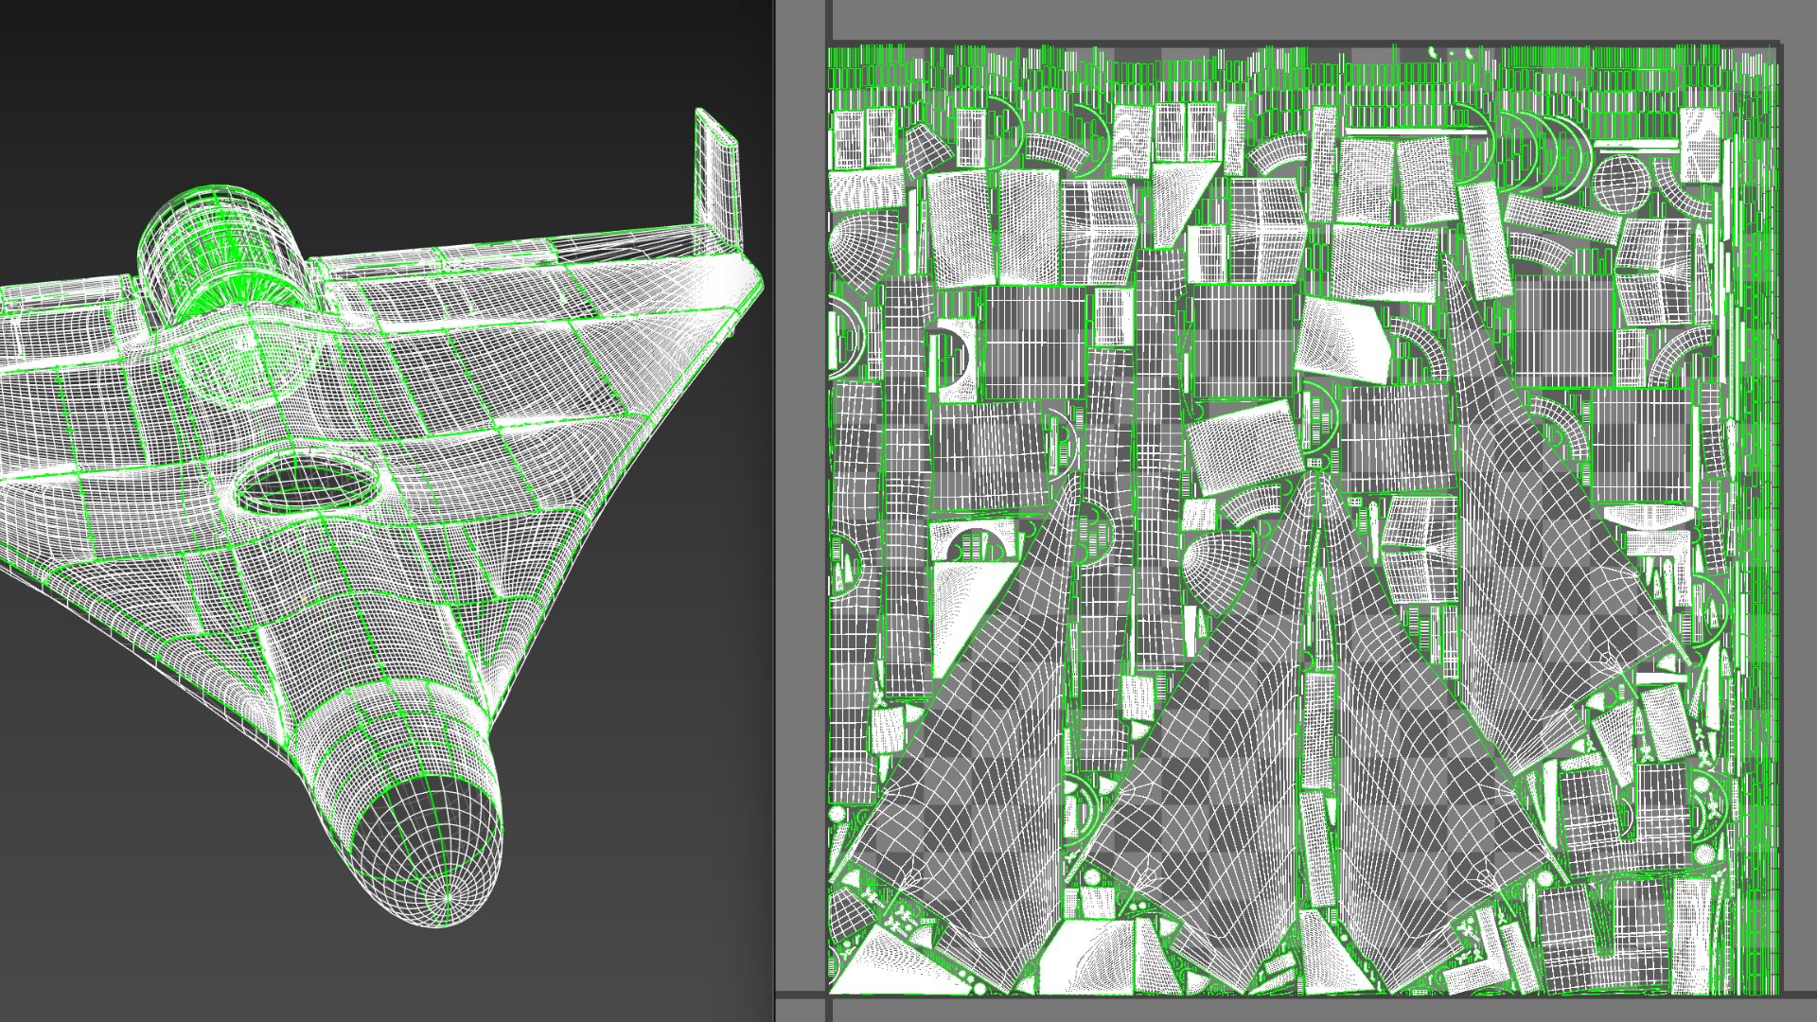Click the vertical winglet at the wing tip
This screenshot has height=1022, width=1817.
(x=717, y=180)
